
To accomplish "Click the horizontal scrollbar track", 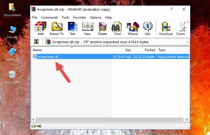I will tap(110, 119).
